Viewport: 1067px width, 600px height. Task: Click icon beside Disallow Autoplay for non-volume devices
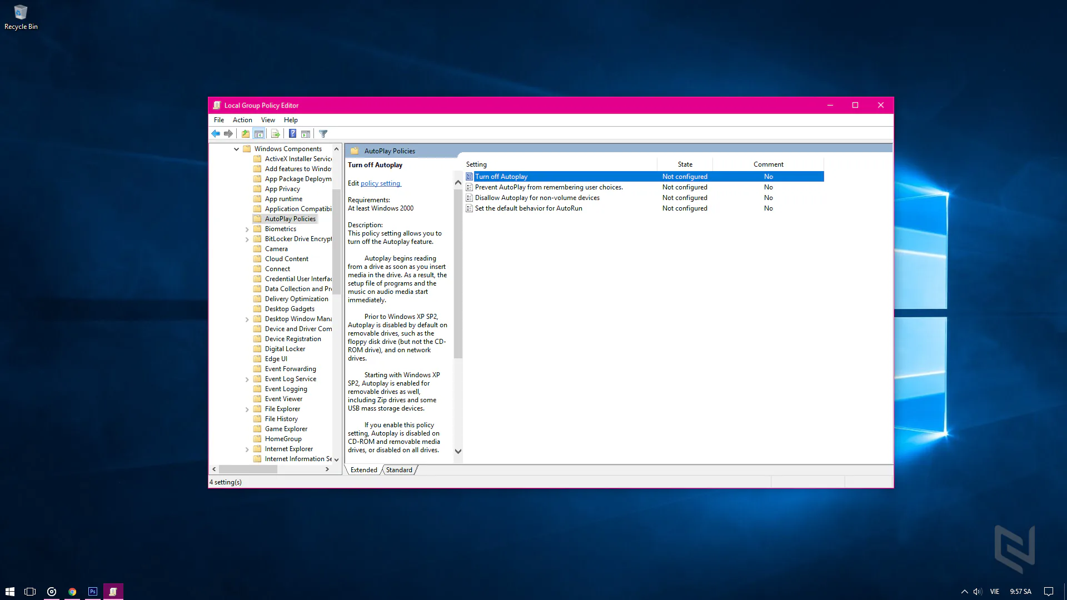(470, 198)
